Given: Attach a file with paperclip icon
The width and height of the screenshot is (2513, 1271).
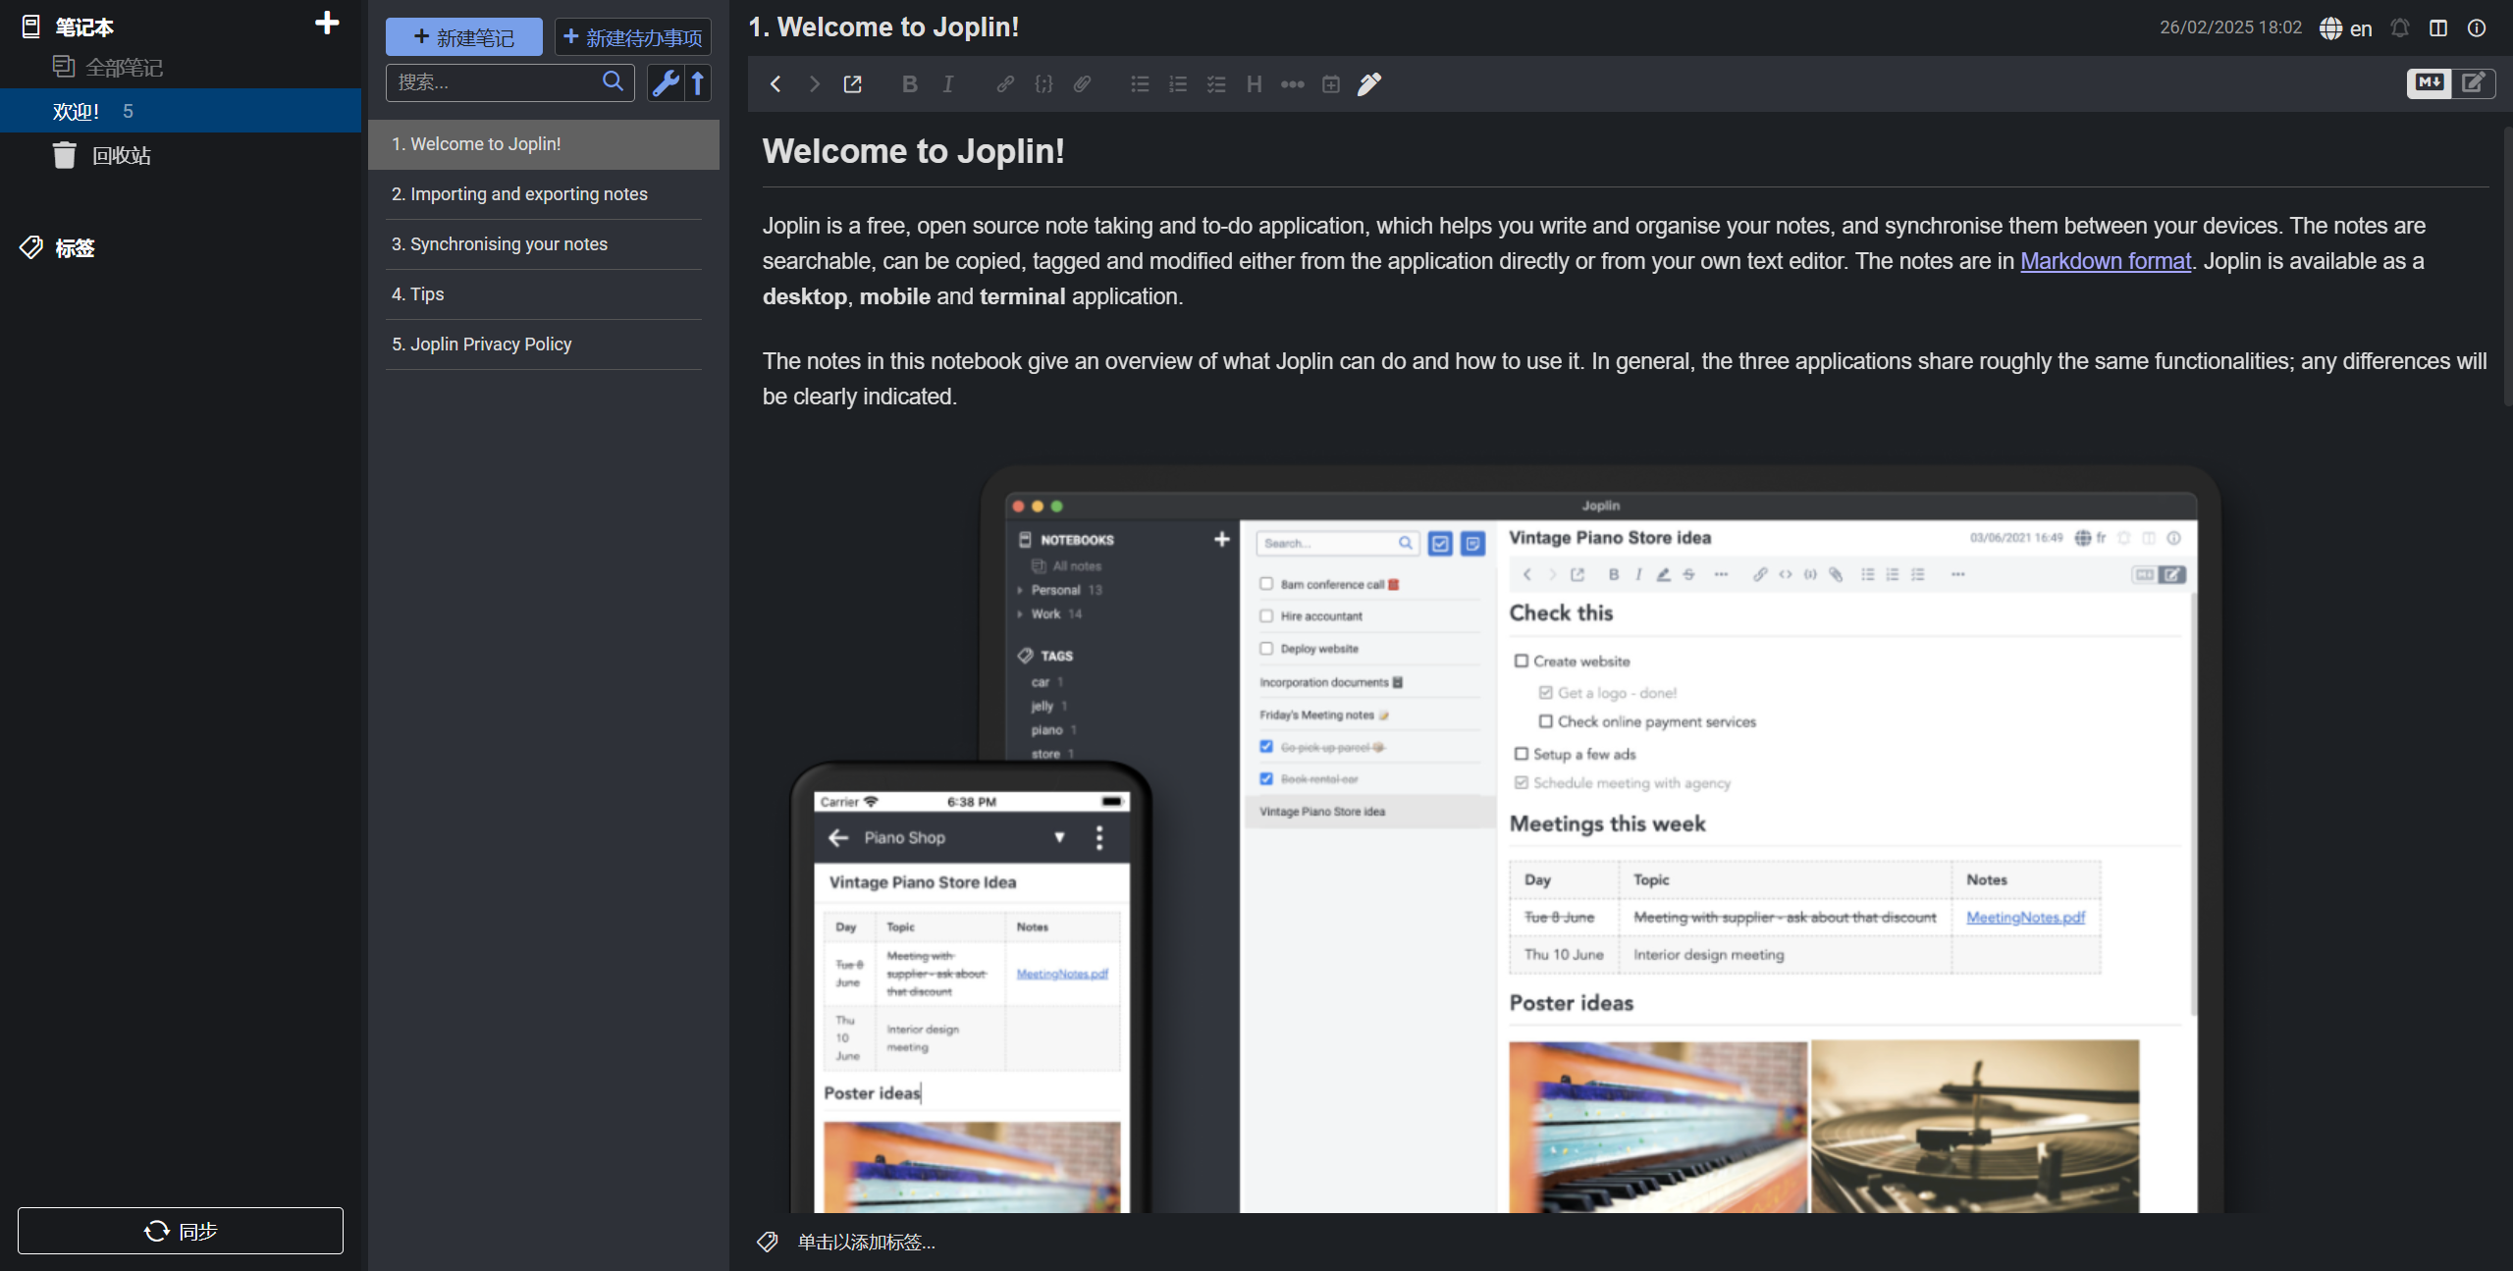Looking at the screenshot, I should pos(1082,84).
